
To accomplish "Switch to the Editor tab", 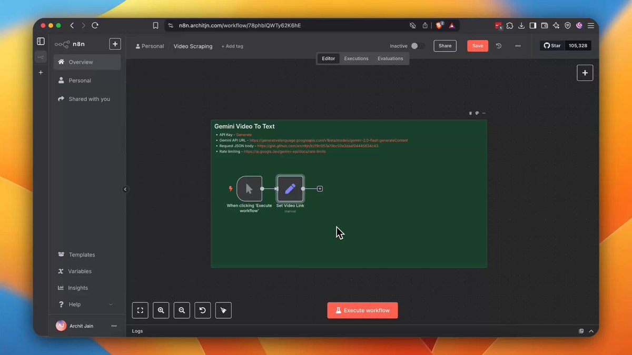I will click(328, 58).
